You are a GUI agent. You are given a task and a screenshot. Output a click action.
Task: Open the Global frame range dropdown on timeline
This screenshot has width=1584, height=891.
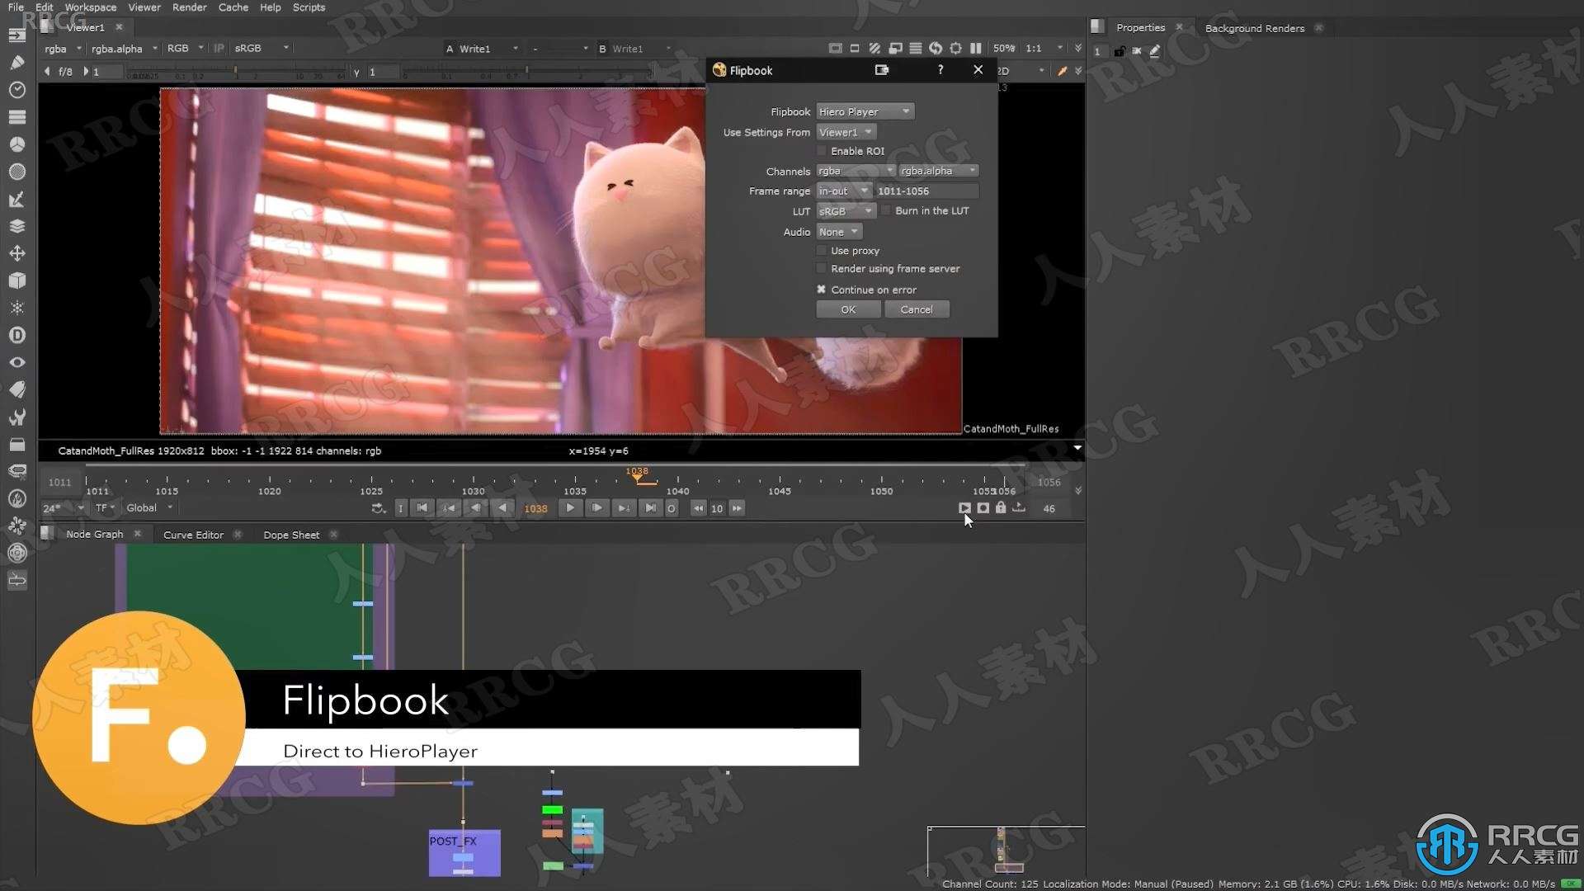pyautogui.click(x=149, y=508)
